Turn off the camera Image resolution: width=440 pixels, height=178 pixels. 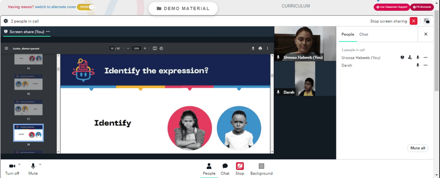tap(12, 169)
